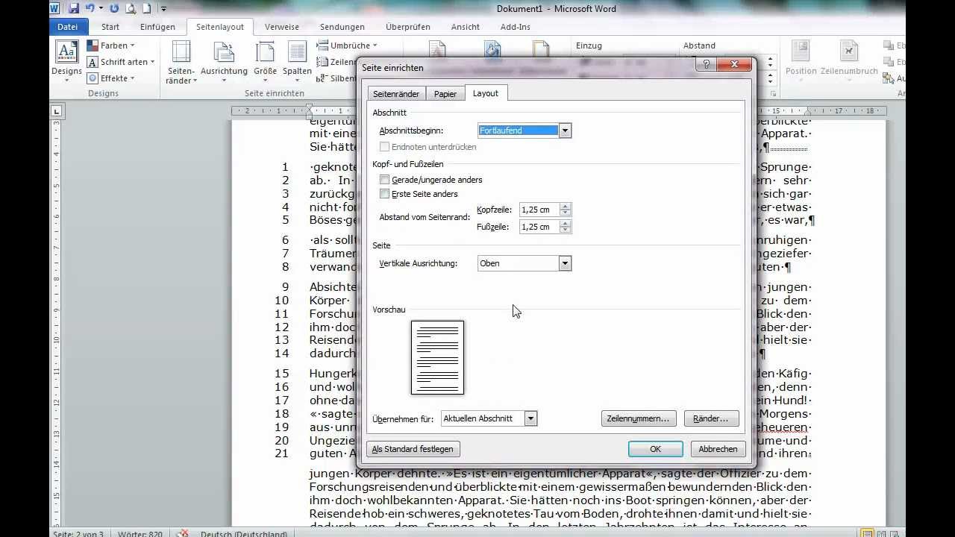
Task: Open the Vertikale Ausrichtung dropdown
Action: point(565,263)
